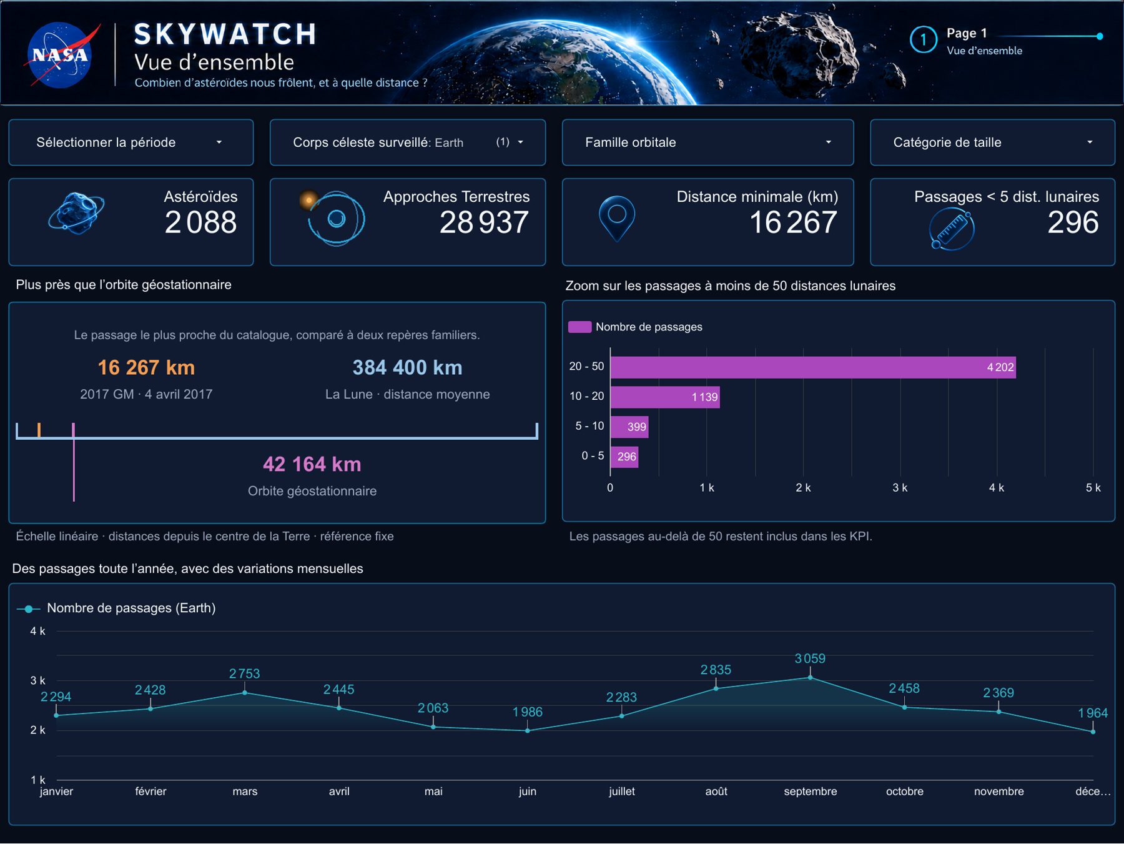Click the 'février' axis label

pyautogui.click(x=150, y=792)
